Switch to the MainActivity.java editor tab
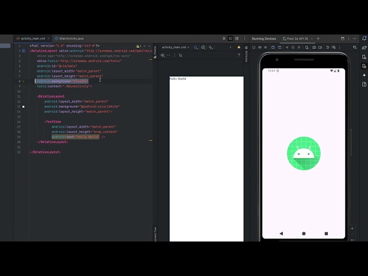Viewport: 368px width, 276px height. point(69,39)
